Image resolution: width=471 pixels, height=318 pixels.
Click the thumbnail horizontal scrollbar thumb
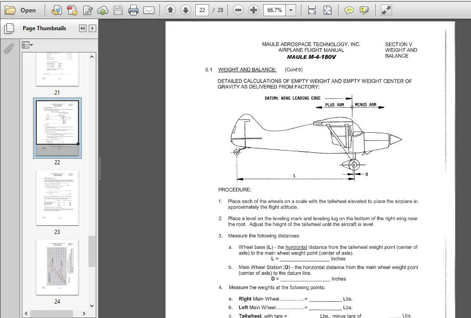[51, 313]
